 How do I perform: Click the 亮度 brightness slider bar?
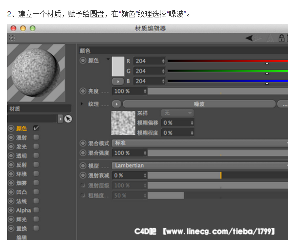click(218, 91)
